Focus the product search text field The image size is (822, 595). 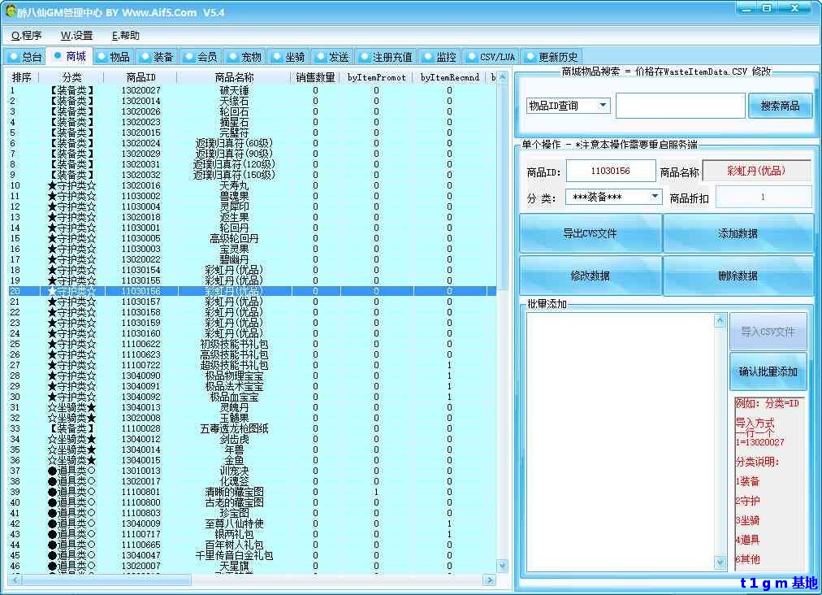pos(680,106)
